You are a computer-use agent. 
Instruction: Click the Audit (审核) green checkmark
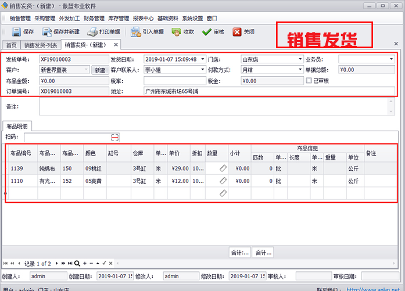coord(206,32)
